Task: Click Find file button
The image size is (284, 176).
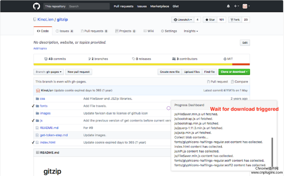Action: [209, 72]
